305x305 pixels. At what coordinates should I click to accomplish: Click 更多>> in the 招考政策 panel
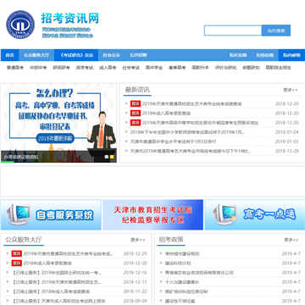pos(291,240)
